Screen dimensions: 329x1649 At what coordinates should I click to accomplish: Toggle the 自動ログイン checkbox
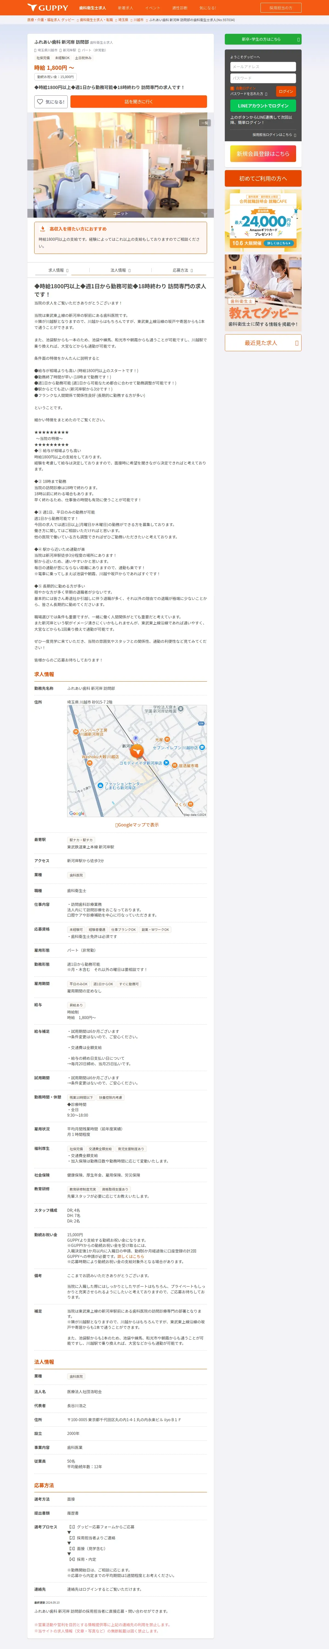coord(232,88)
